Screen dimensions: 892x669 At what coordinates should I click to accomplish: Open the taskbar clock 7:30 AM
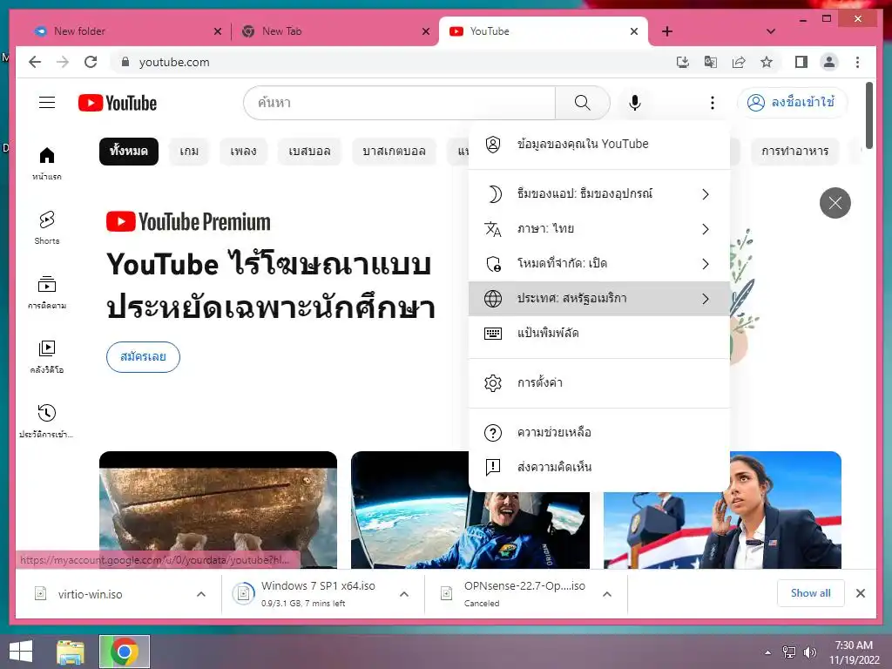(x=854, y=652)
